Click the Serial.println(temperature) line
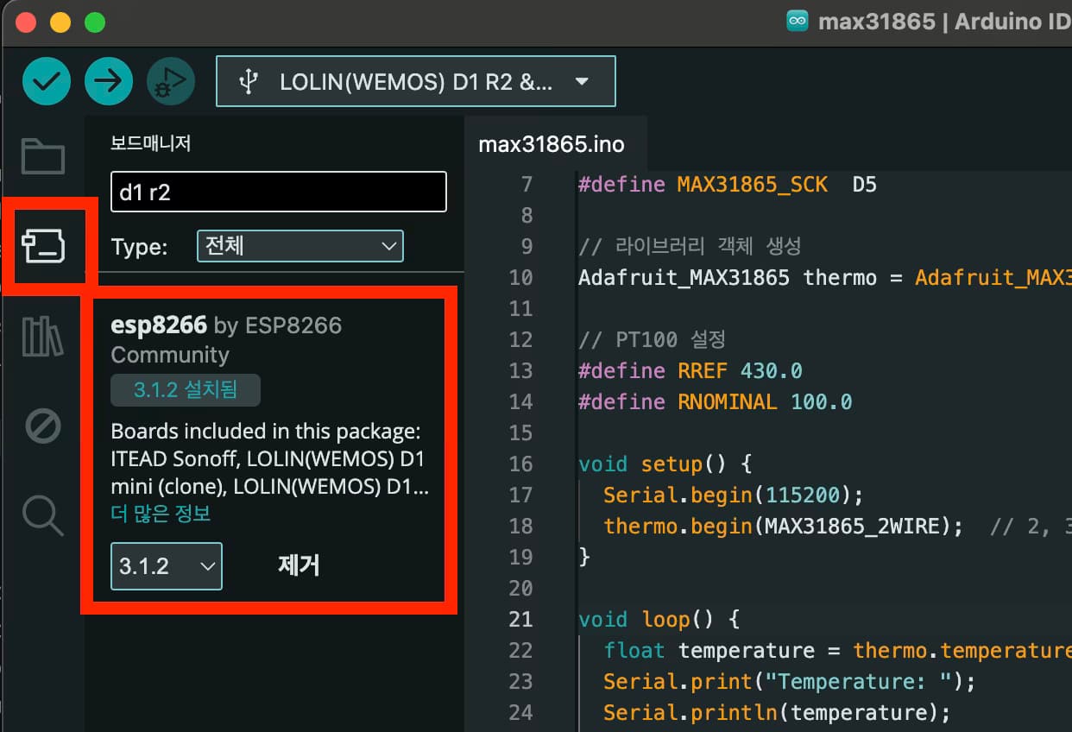 click(x=777, y=712)
